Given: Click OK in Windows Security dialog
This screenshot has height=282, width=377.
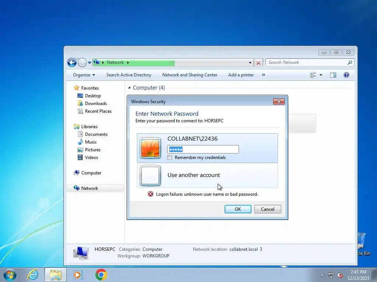Looking at the screenshot, I should click(x=238, y=209).
